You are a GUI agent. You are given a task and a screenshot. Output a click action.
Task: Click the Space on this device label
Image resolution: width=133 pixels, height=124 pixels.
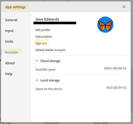pos(49,89)
